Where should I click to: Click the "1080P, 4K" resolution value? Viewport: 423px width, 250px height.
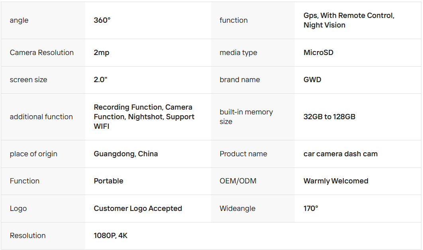pyautogui.click(x=111, y=236)
